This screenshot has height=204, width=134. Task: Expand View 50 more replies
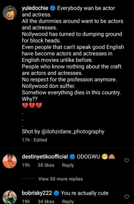pyautogui.click(x=61, y=179)
